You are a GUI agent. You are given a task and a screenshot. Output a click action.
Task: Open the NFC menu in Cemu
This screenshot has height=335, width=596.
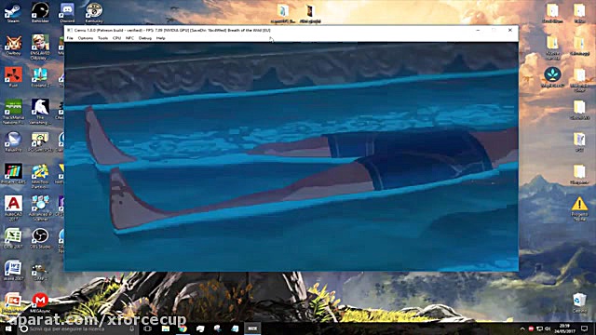[129, 38]
